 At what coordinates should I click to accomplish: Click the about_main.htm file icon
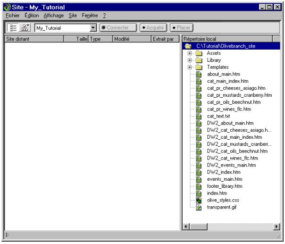click(x=199, y=75)
